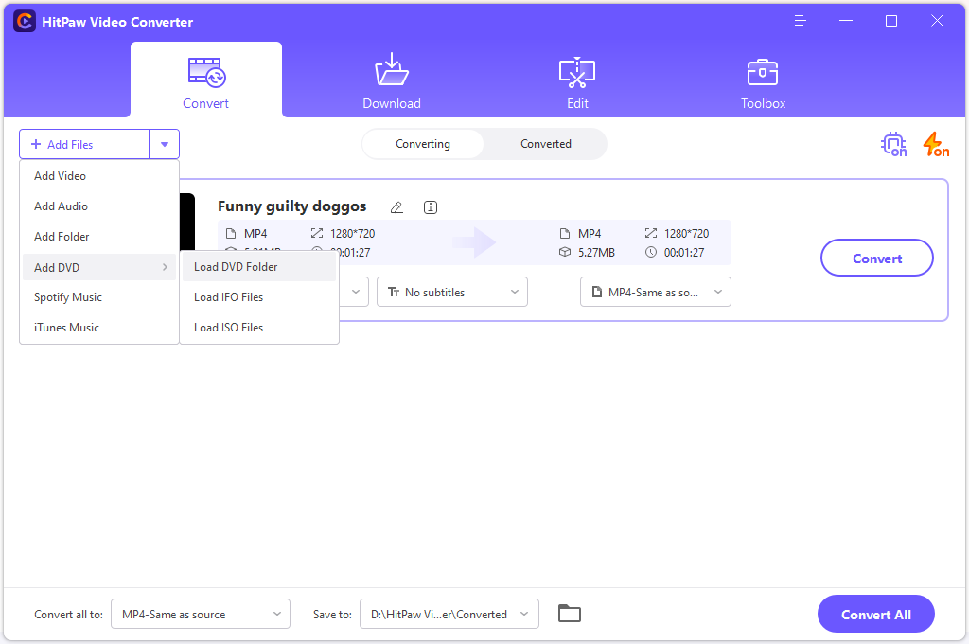
Task: Open the audio track dropdown arrow
Action: [356, 292]
